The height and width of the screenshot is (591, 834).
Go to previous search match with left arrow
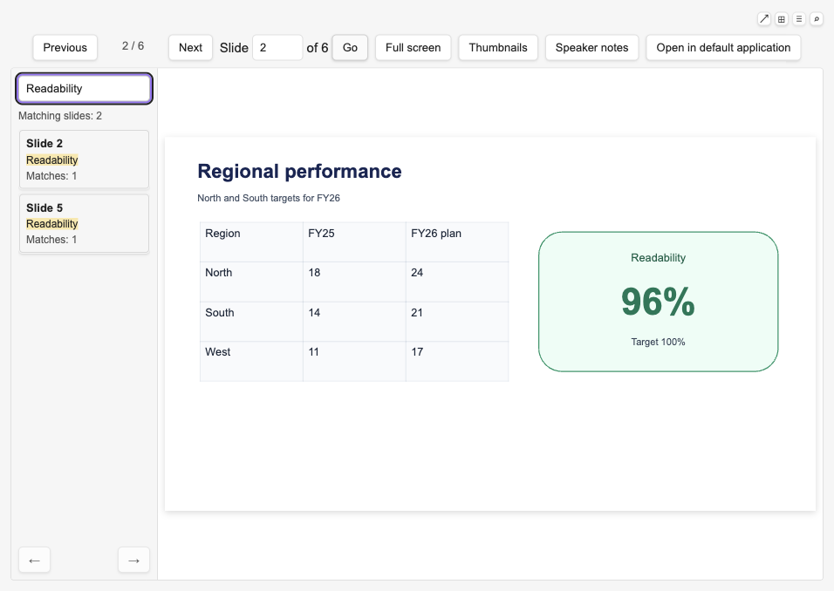[35, 560]
